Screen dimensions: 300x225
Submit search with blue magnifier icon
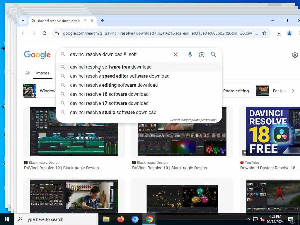tap(213, 54)
